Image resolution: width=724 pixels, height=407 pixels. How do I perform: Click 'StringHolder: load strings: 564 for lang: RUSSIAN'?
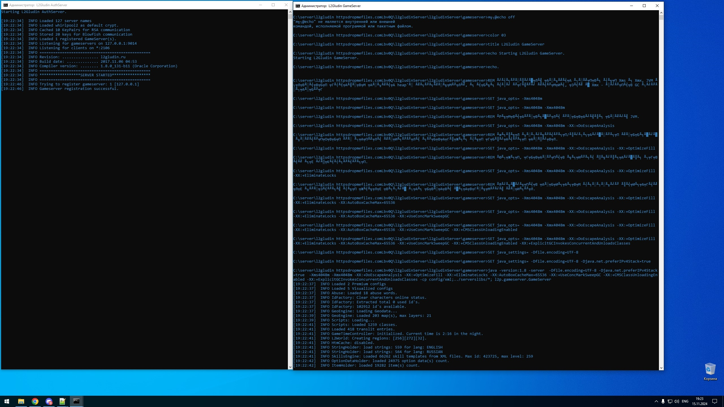(x=368, y=352)
